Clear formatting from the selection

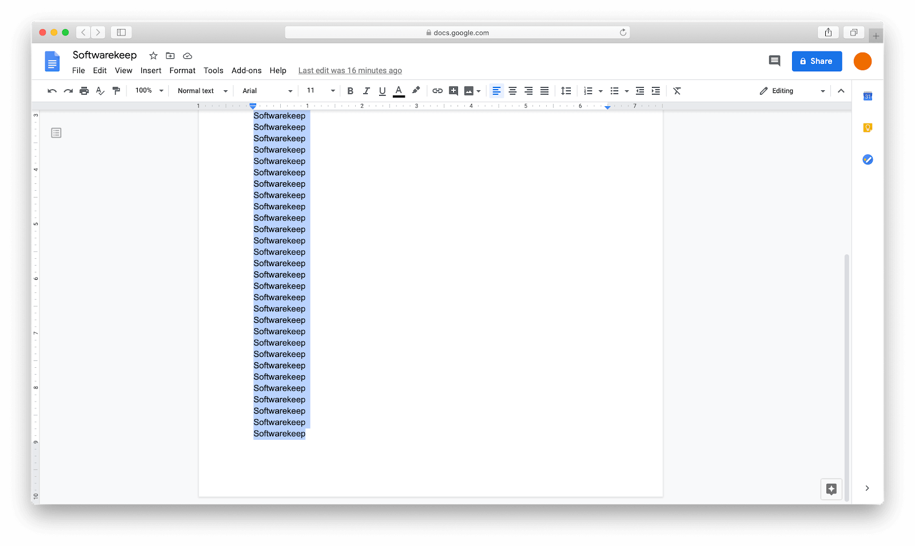click(x=677, y=91)
